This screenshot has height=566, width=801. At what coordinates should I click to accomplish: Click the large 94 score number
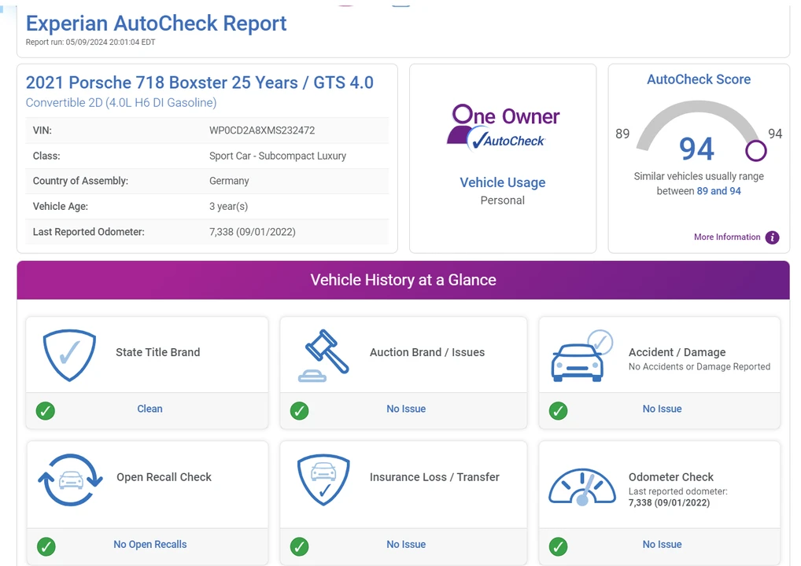(697, 149)
